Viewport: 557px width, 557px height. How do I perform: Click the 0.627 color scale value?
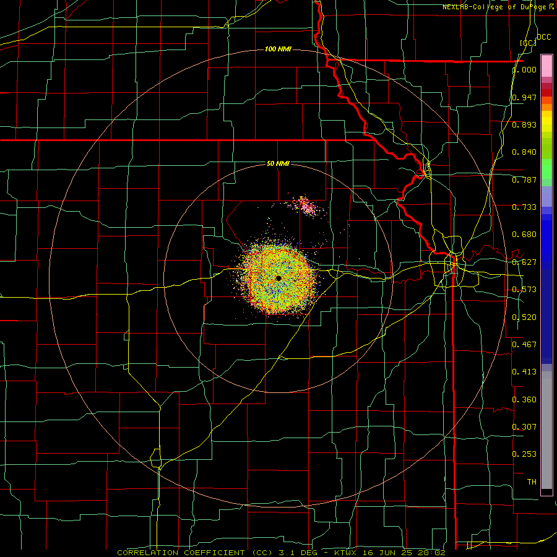(524, 262)
